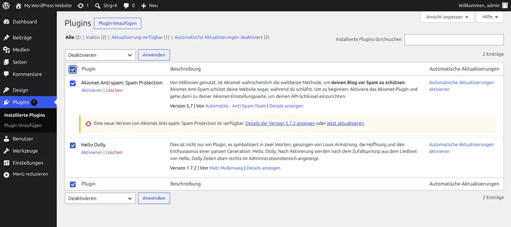Click the jetzt aktualisieren link

point(345,124)
